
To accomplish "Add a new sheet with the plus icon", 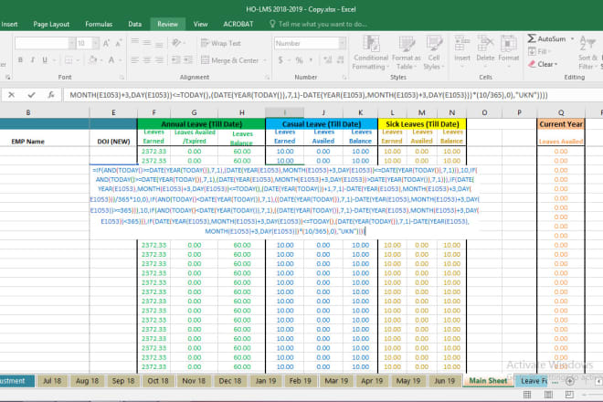I will 570,381.
